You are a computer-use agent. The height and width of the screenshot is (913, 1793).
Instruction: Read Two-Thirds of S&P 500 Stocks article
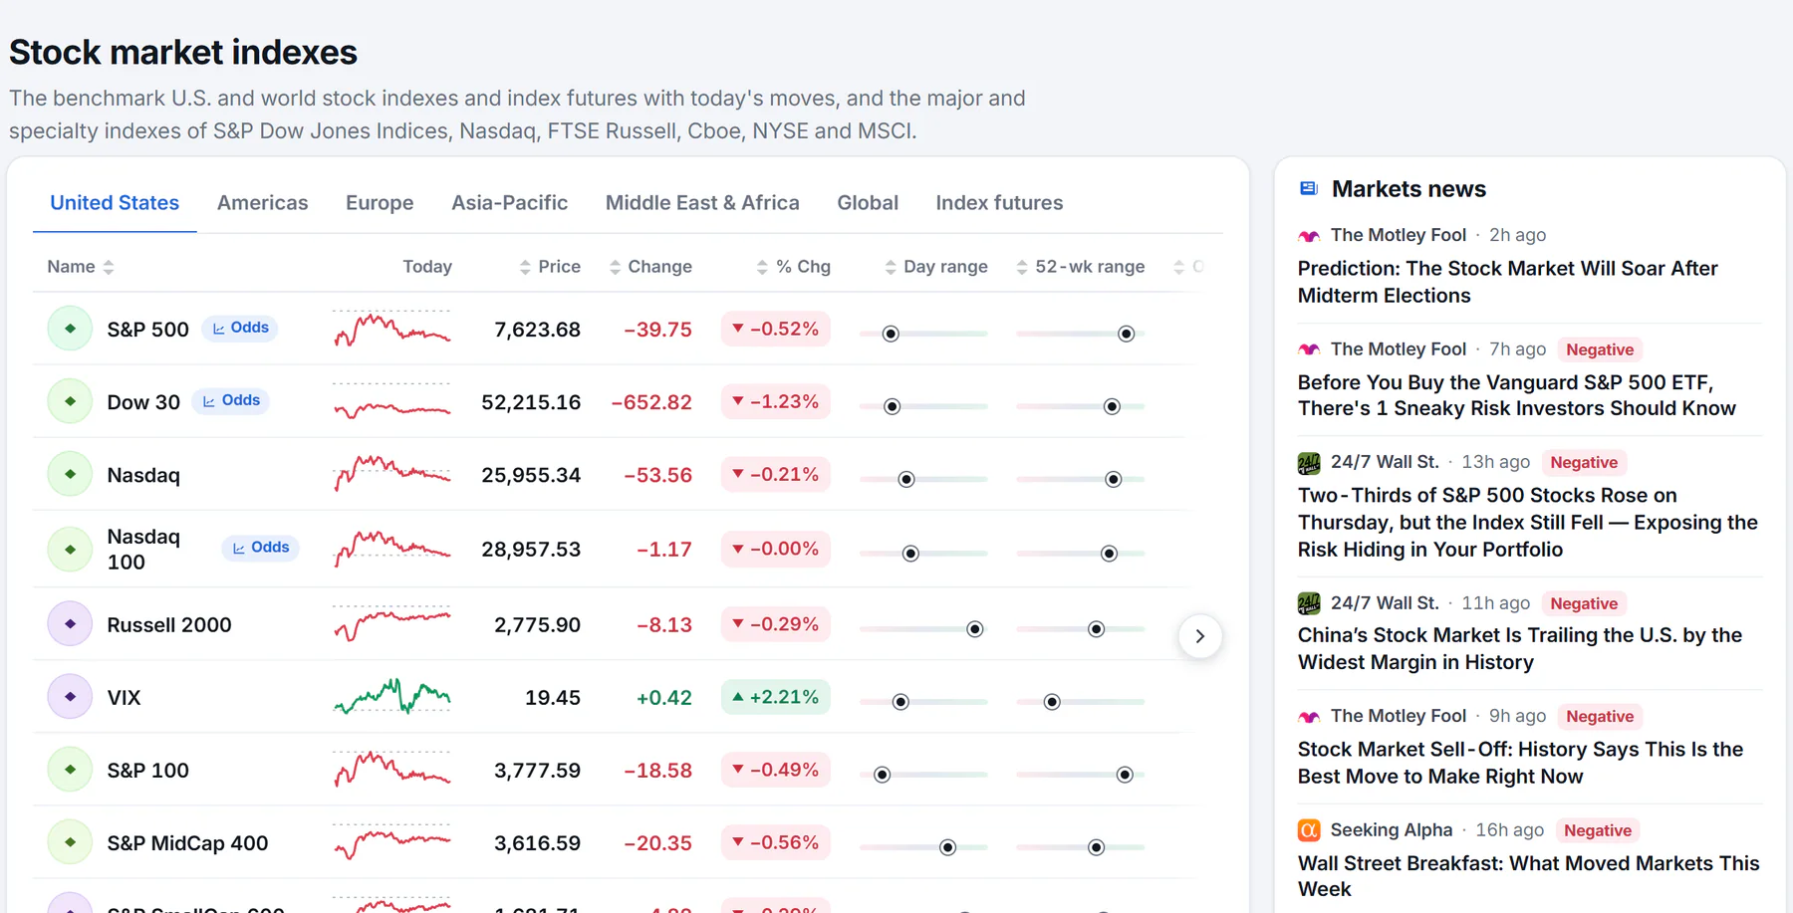(x=1527, y=523)
